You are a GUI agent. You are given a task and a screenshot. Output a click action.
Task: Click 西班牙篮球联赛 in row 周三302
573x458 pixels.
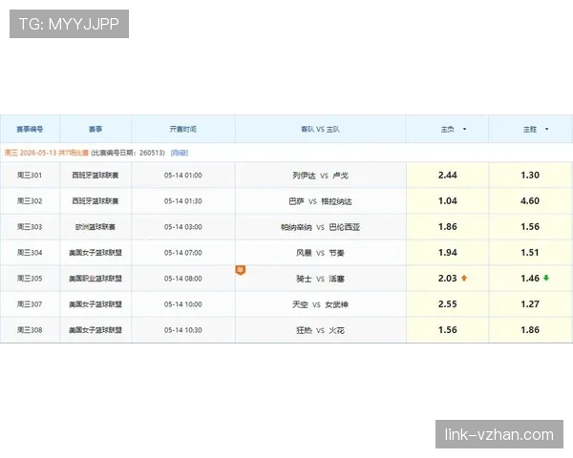(95, 201)
